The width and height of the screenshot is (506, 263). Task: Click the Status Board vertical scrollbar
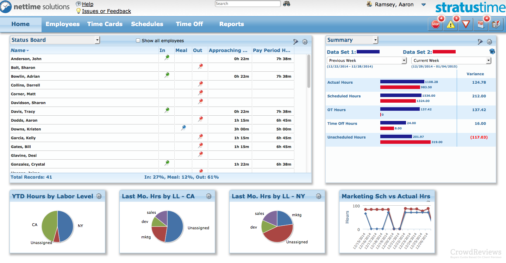point(309,71)
